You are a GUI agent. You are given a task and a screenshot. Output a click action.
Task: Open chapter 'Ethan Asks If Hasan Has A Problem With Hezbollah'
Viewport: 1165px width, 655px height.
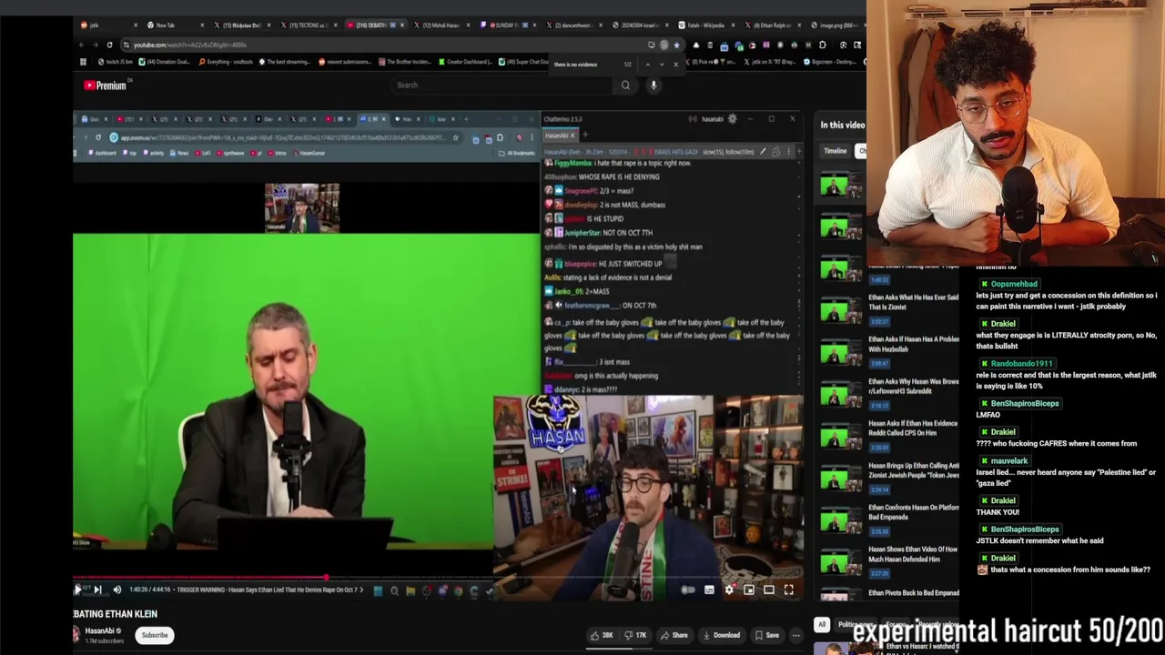tap(914, 343)
